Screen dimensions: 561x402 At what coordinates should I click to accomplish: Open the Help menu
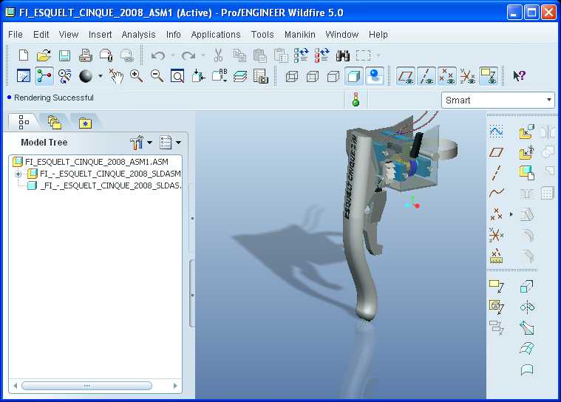378,34
